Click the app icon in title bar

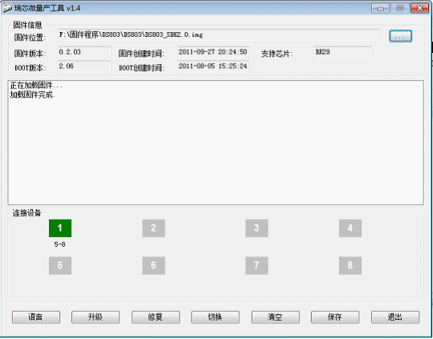(6, 8)
